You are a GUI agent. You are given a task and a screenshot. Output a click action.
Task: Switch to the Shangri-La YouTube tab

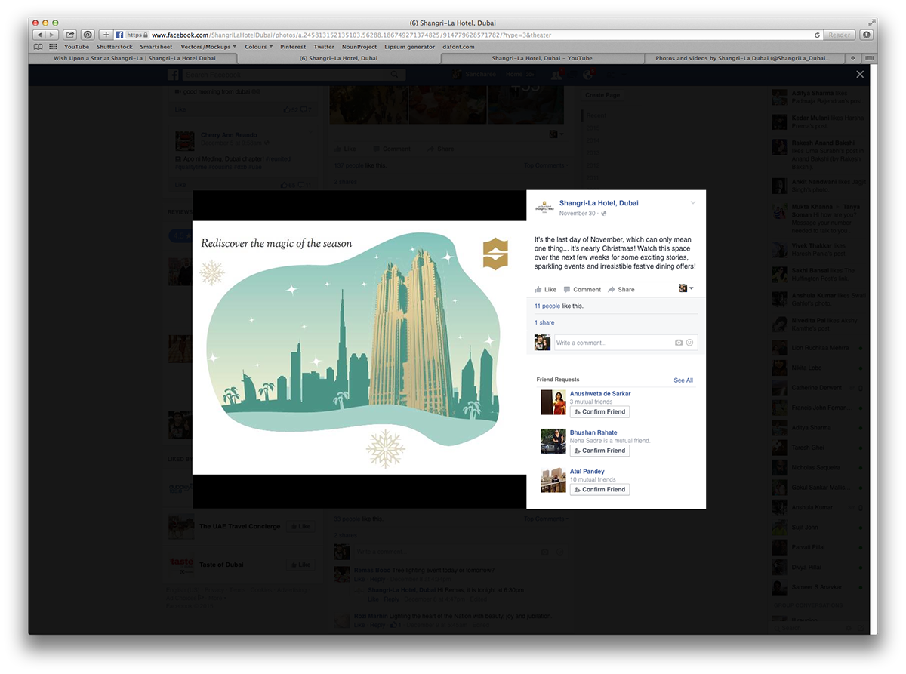(x=542, y=58)
